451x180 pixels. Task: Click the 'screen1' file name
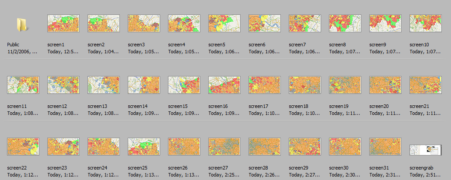[56, 45]
